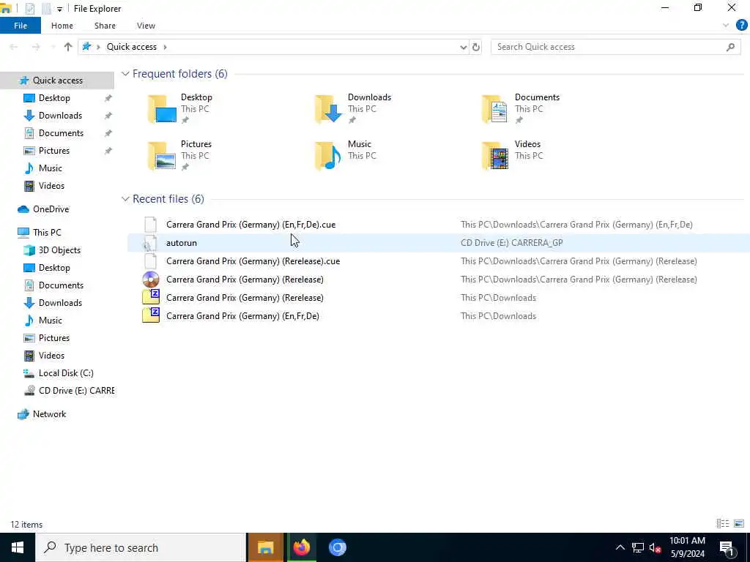Click the Up one level arrow
The image size is (750, 562).
pos(68,47)
